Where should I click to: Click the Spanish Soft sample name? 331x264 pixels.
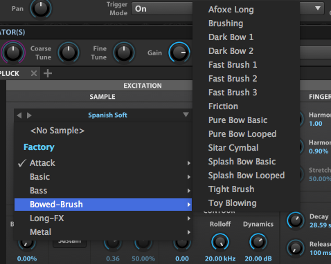107,115
